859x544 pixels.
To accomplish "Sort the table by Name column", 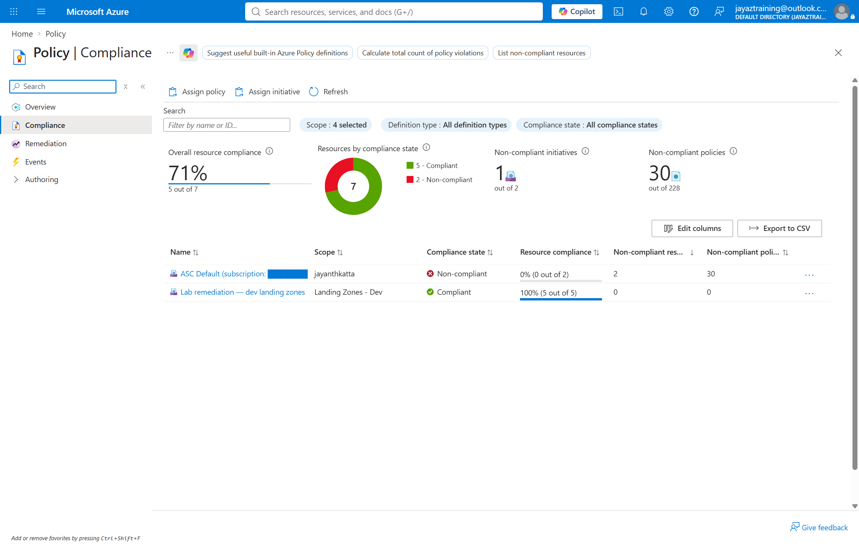I will pos(184,252).
